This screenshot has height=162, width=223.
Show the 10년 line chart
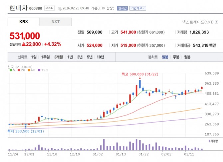click(x=100, y=57)
